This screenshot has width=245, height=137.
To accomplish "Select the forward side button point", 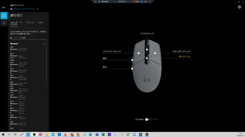I will (132, 60).
